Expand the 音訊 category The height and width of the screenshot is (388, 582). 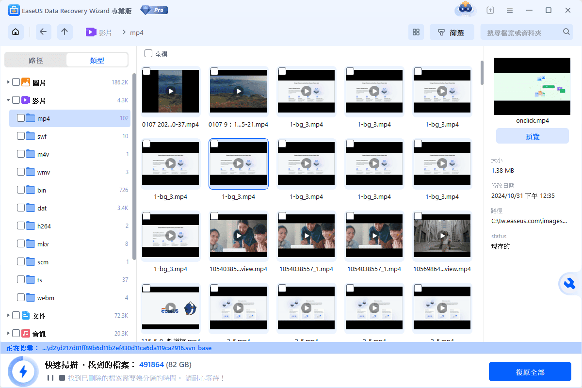click(x=8, y=334)
